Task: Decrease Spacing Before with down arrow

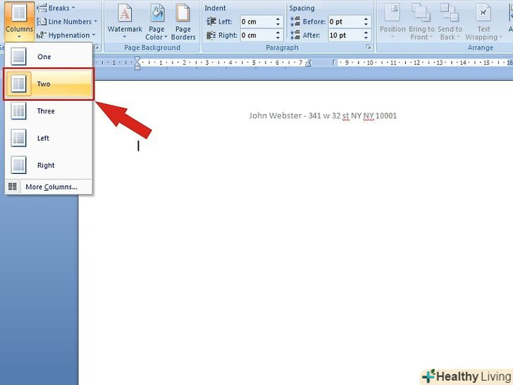Action: tap(366, 25)
